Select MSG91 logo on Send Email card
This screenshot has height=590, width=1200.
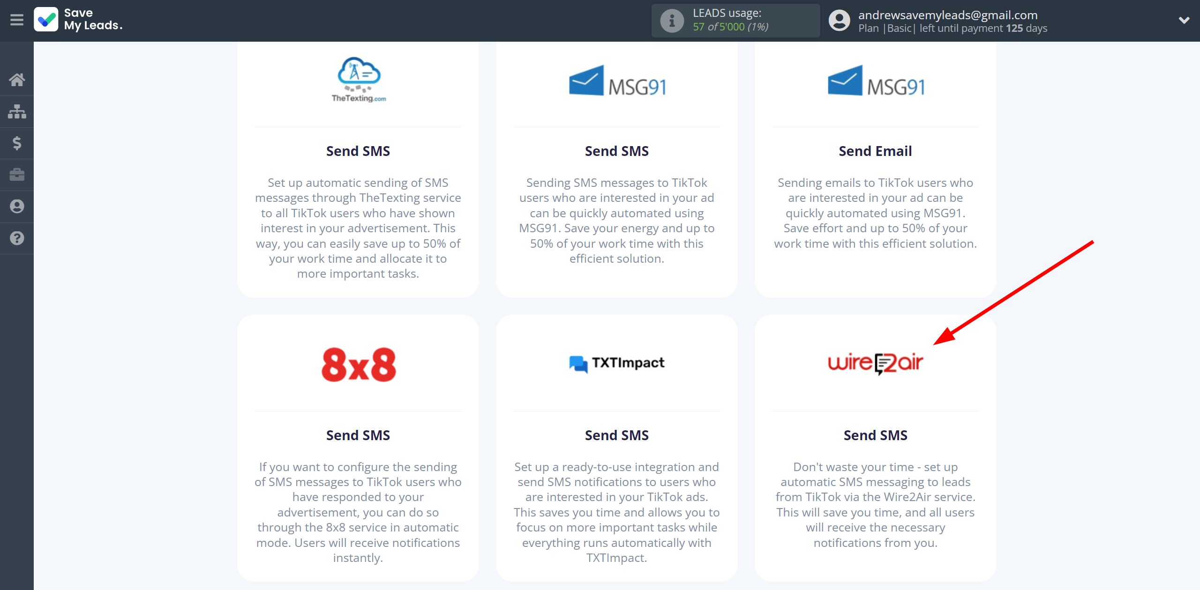[876, 81]
